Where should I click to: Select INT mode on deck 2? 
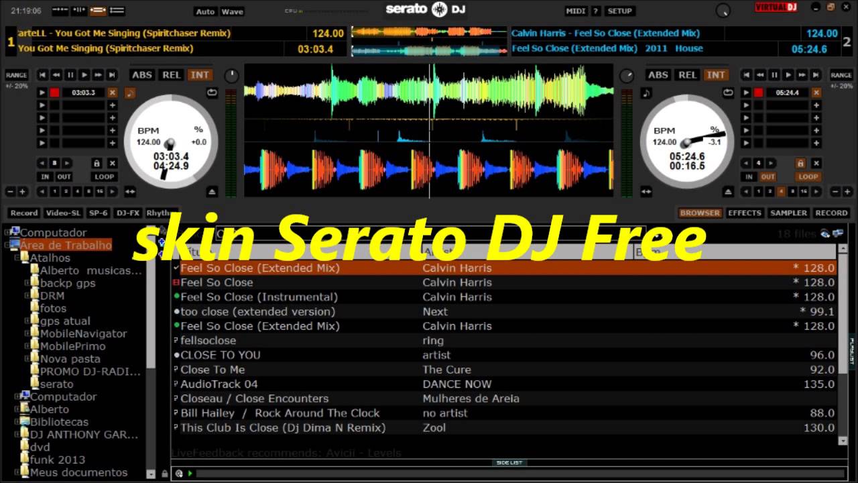[x=716, y=75]
